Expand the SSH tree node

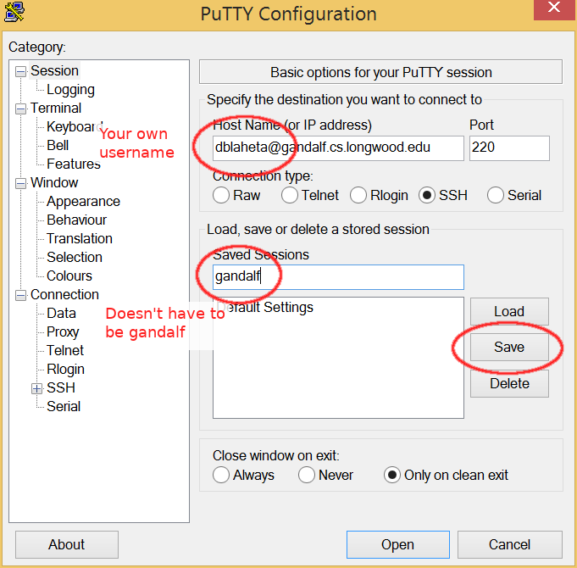point(36,388)
